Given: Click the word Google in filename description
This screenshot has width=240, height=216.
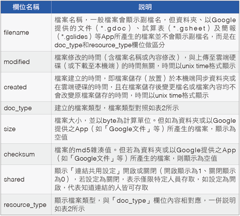Looking at the screenshot, I should tap(223, 20).
